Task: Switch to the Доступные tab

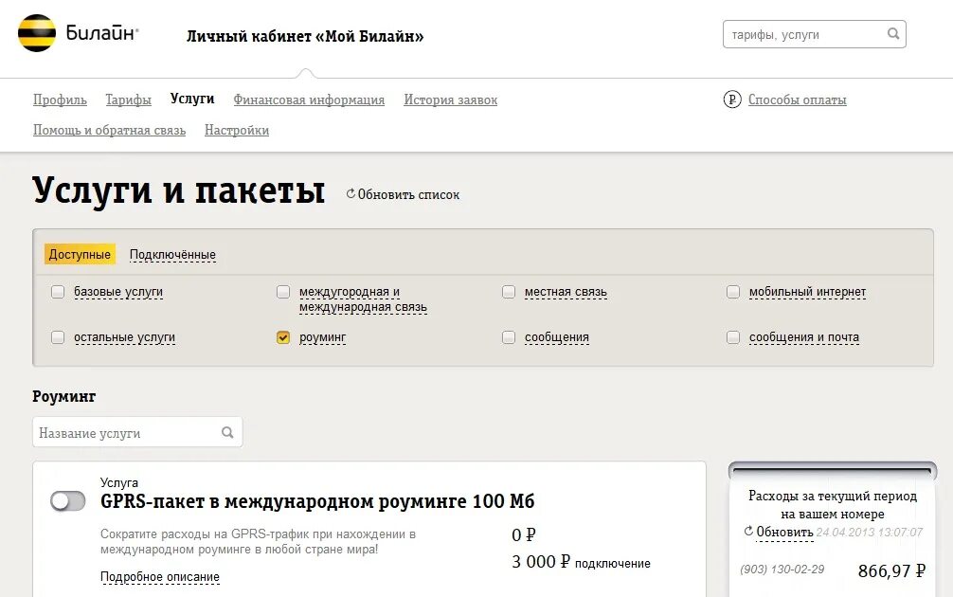Action: click(80, 254)
